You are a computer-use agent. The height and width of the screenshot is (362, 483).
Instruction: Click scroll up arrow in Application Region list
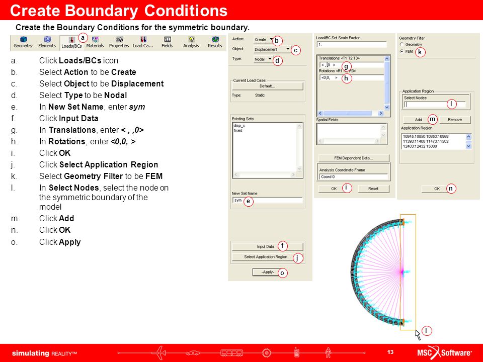(x=468, y=136)
